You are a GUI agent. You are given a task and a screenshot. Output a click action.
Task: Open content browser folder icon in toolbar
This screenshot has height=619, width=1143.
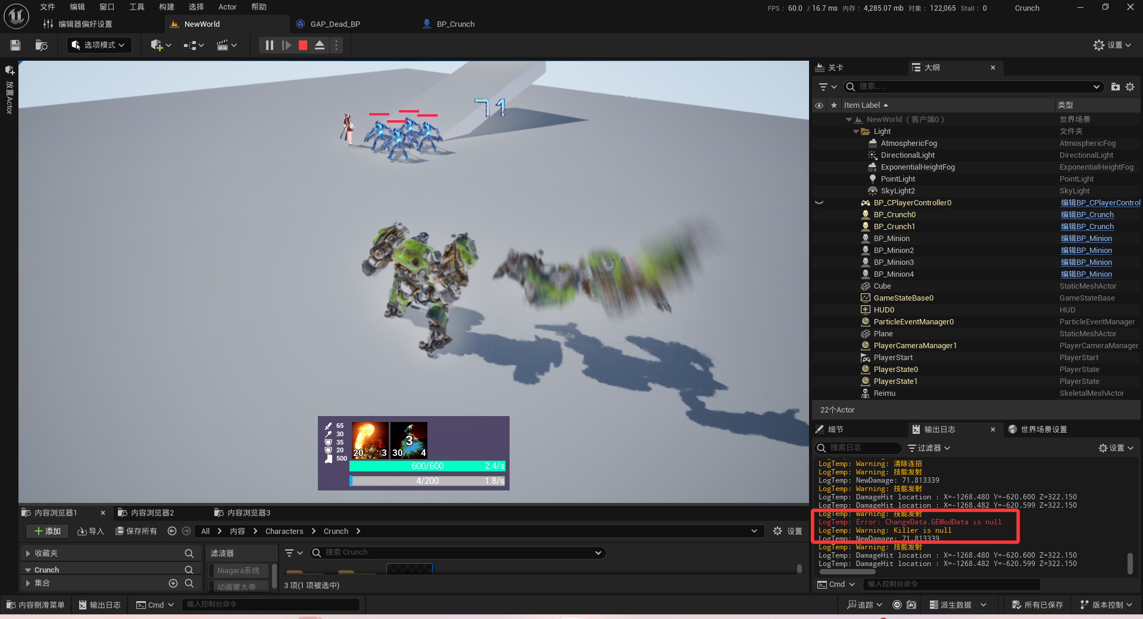pyautogui.click(x=41, y=45)
